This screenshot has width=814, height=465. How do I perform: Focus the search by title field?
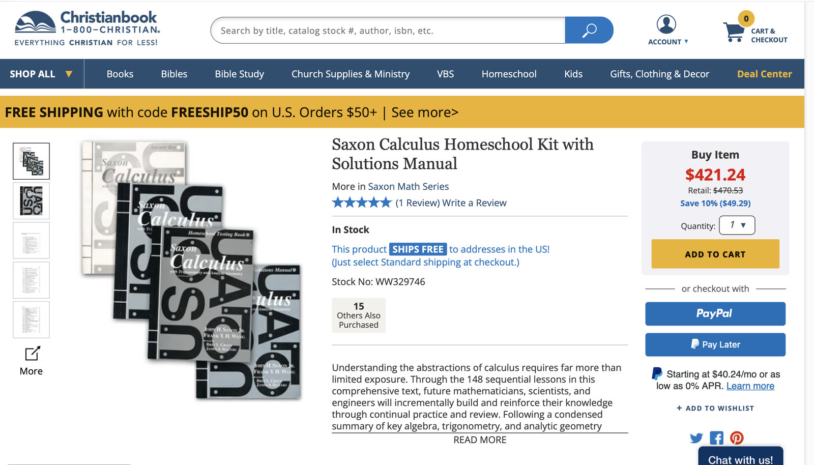point(388,31)
